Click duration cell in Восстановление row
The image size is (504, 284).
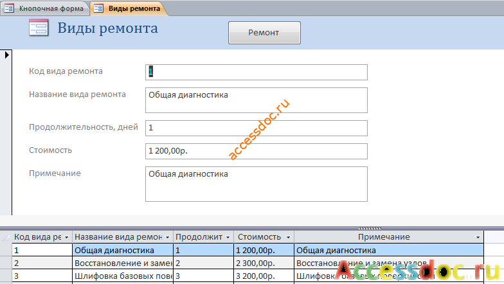click(203, 263)
